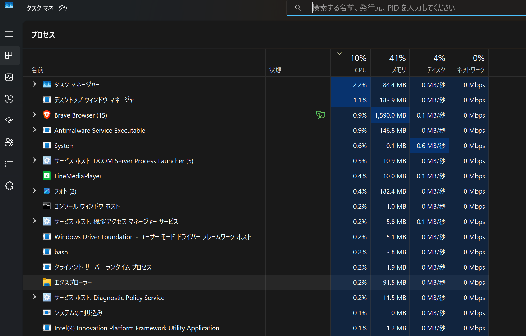Open the hamburger navigation menu
Image resolution: width=526 pixels, height=336 pixels.
[x=9, y=34]
